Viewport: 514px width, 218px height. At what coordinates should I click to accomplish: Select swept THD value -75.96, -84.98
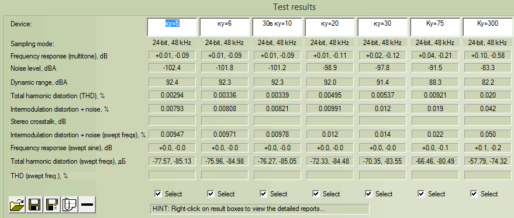(225, 161)
